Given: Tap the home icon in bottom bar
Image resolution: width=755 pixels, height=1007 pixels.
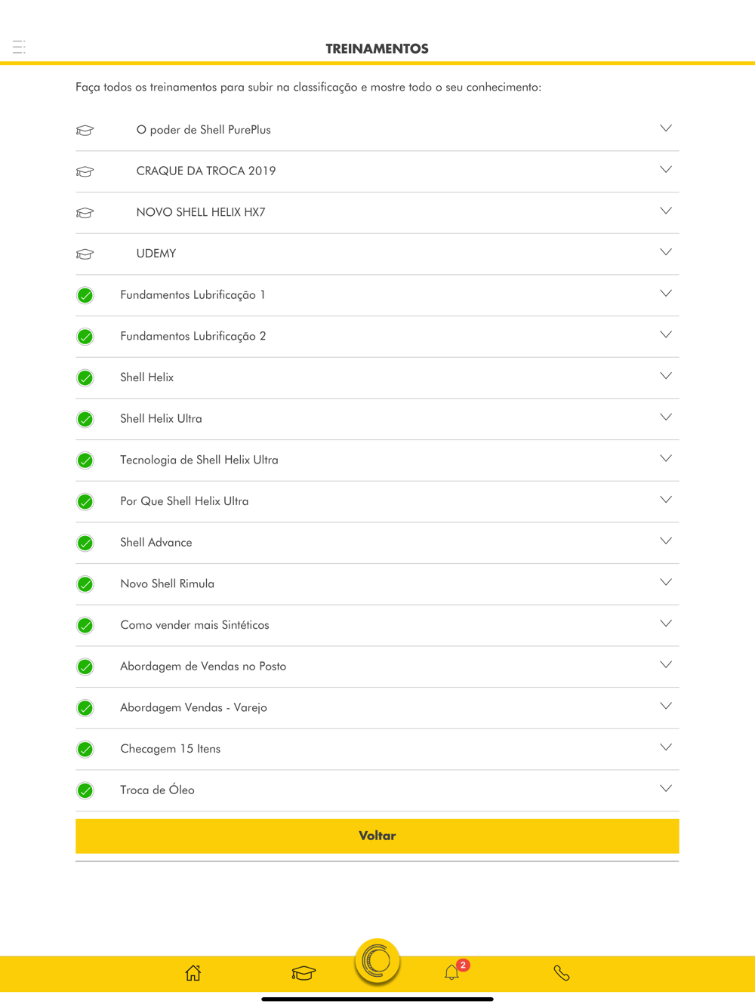Looking at the screenshot, I should [x=193, y=973].
